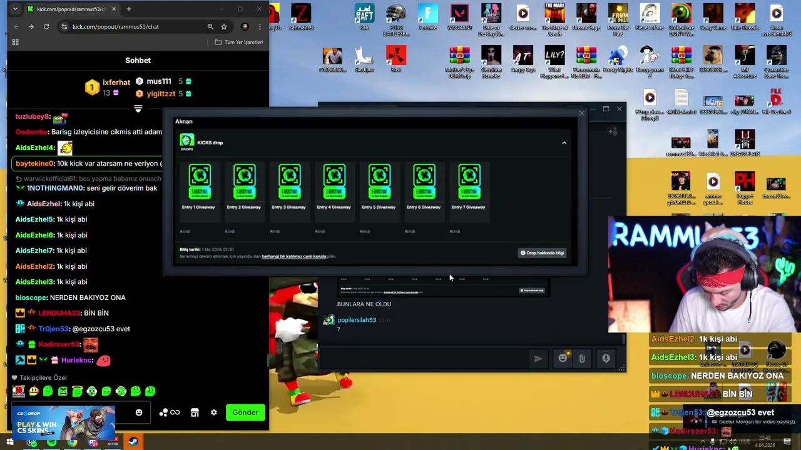Image resolution: width=801 pixels, height=450 pixels.
Task: Click the baytekine0 chat message
Action: pos(88,163)
